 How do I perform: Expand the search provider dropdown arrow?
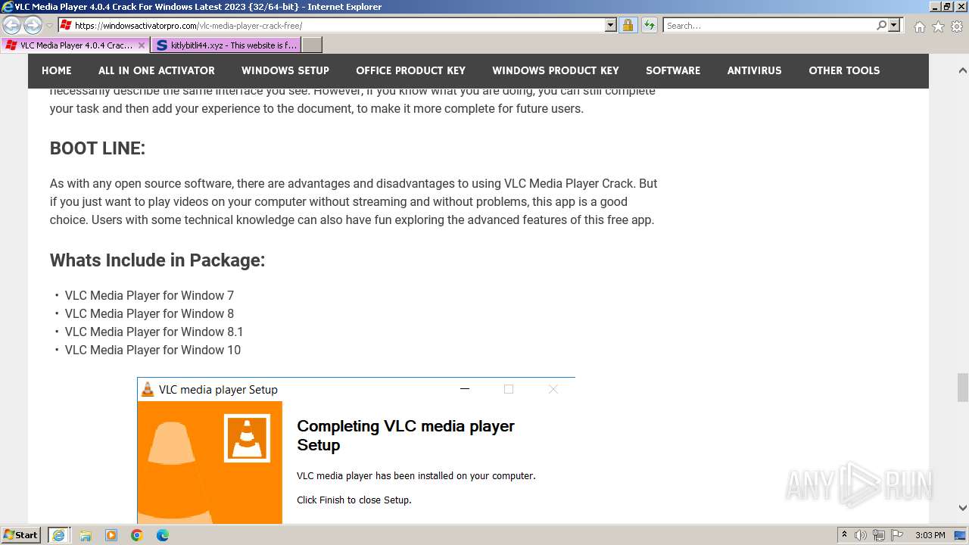[894, 26]
